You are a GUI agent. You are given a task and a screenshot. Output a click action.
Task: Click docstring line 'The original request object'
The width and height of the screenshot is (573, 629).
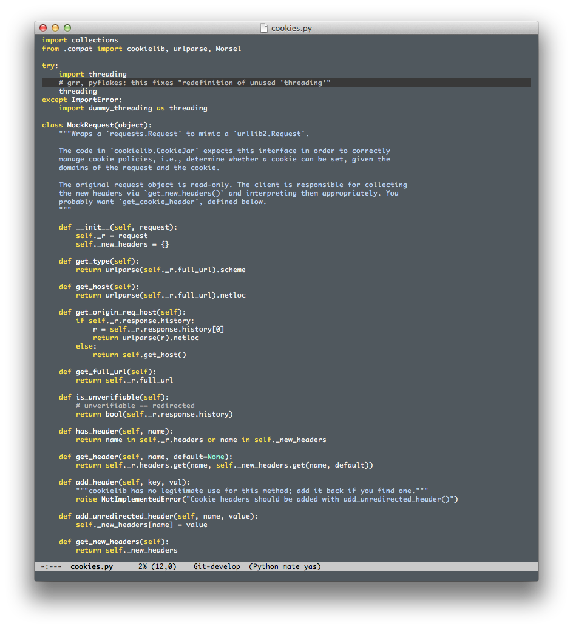coord(232,185)
